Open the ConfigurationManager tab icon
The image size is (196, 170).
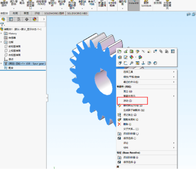coord(19,19)
